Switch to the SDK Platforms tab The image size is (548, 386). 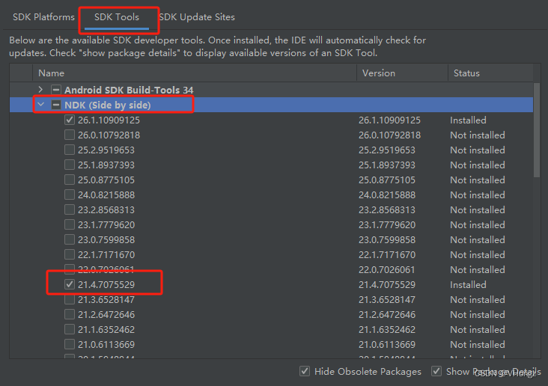[43, 16]
